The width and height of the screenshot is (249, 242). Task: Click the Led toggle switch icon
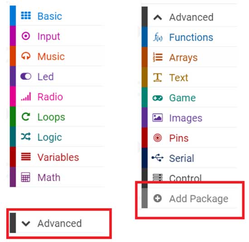[26, 76]
